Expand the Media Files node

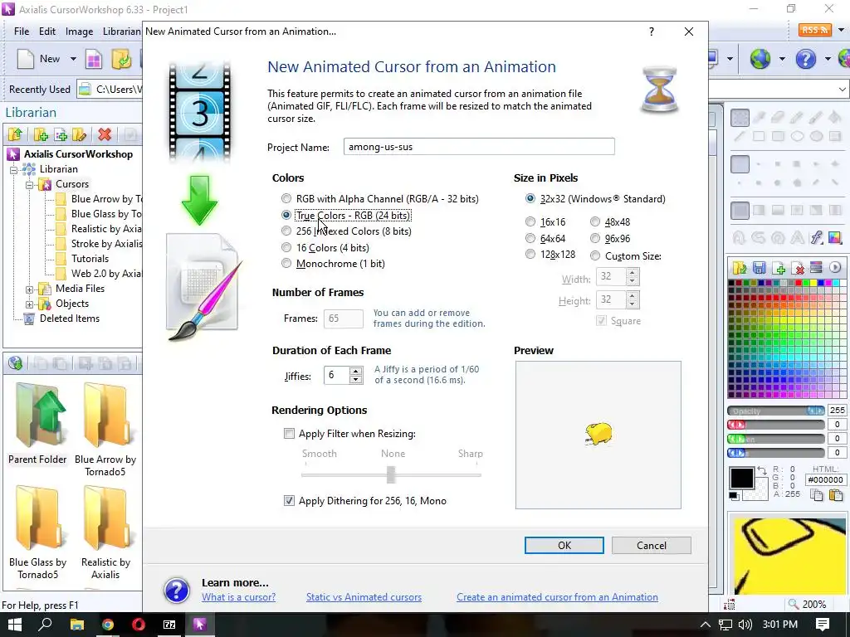(x=29, y=289)
